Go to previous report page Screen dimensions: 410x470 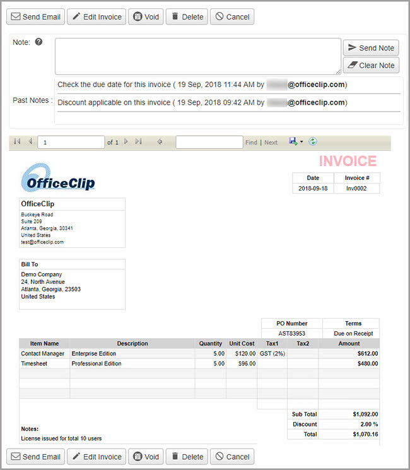29,142
